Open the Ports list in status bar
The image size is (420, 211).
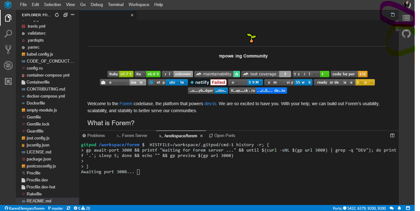pos(359,208)
